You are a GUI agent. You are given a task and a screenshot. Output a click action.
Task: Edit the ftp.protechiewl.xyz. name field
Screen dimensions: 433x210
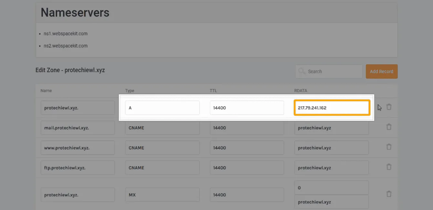[x=77, y=168]
